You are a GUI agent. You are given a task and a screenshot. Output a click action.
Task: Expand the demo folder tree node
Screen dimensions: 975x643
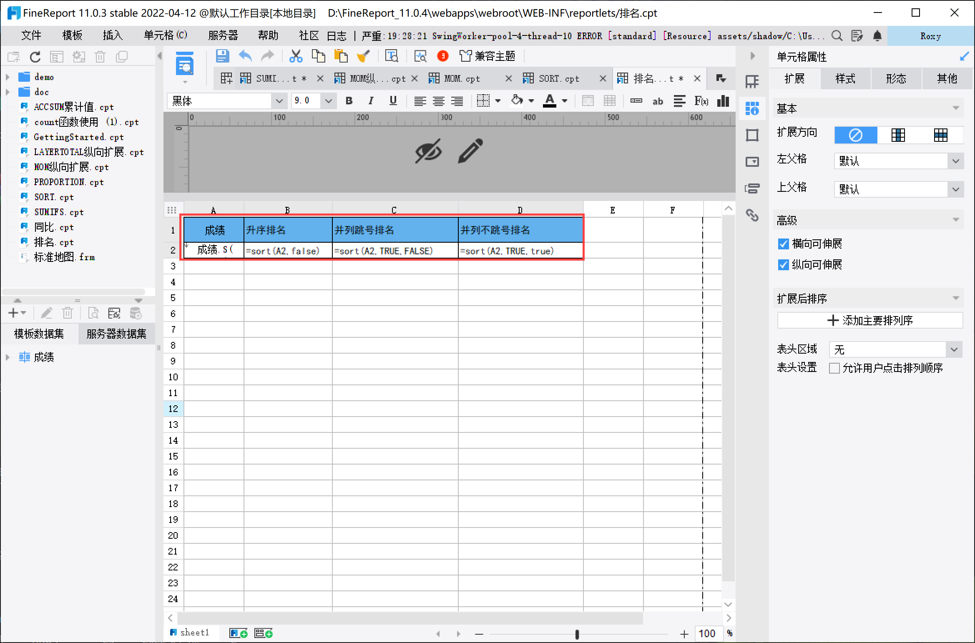(8, 77)
